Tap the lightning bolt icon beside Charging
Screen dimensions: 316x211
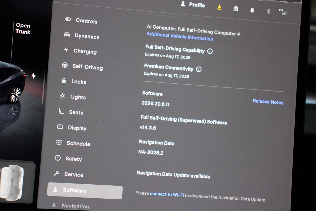coord(66,50)
